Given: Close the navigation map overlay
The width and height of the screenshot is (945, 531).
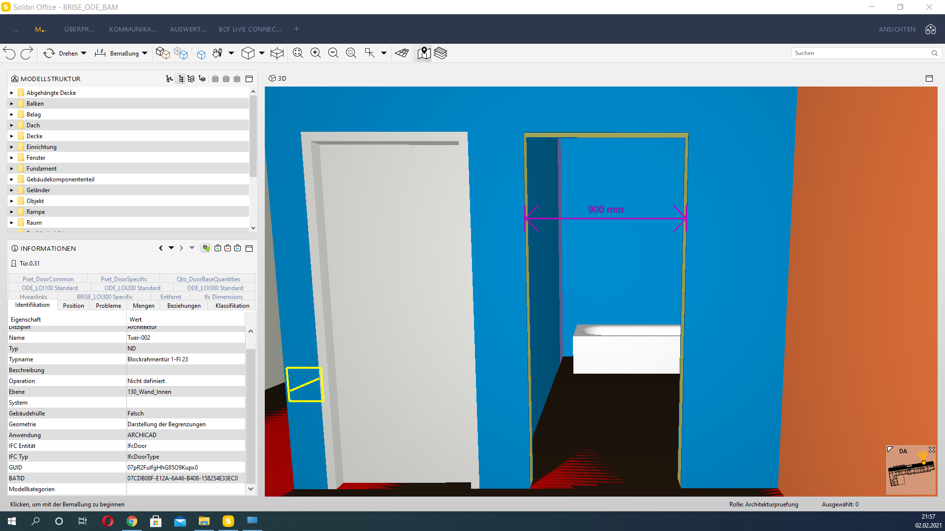Looking at the screenshot, I should [x=932, y=450].
